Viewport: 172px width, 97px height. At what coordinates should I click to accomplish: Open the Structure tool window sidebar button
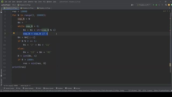(x=1, y=82)
